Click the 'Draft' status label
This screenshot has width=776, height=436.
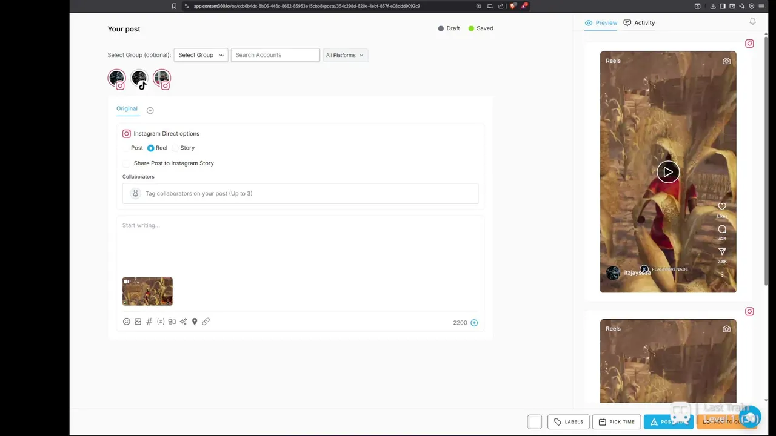[x=453, y=28]
